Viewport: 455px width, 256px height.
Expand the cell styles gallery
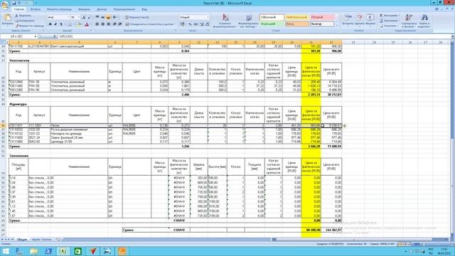(x=336, y=25)
